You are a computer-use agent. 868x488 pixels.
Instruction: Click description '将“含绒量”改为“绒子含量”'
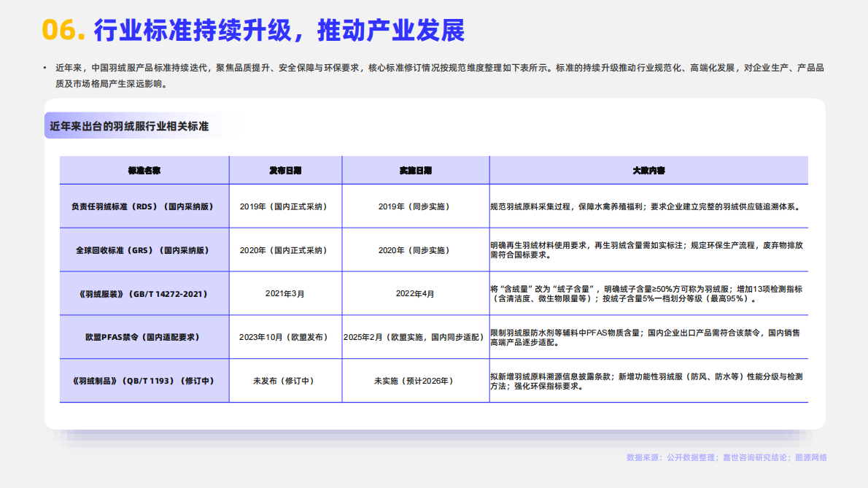648,294
